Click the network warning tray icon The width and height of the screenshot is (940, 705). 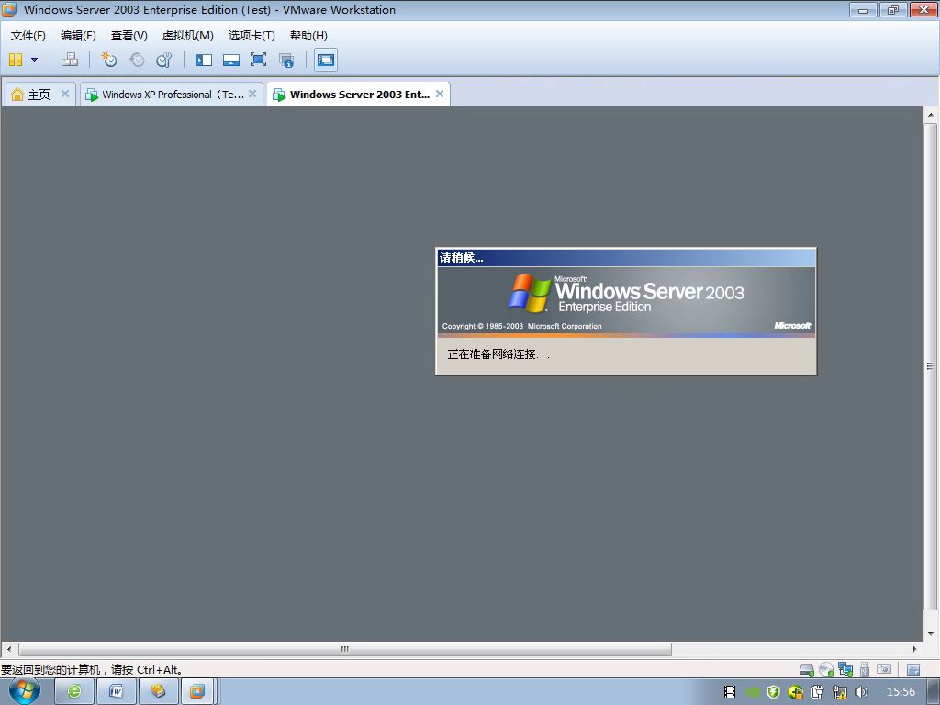click(x=839, y=692)
